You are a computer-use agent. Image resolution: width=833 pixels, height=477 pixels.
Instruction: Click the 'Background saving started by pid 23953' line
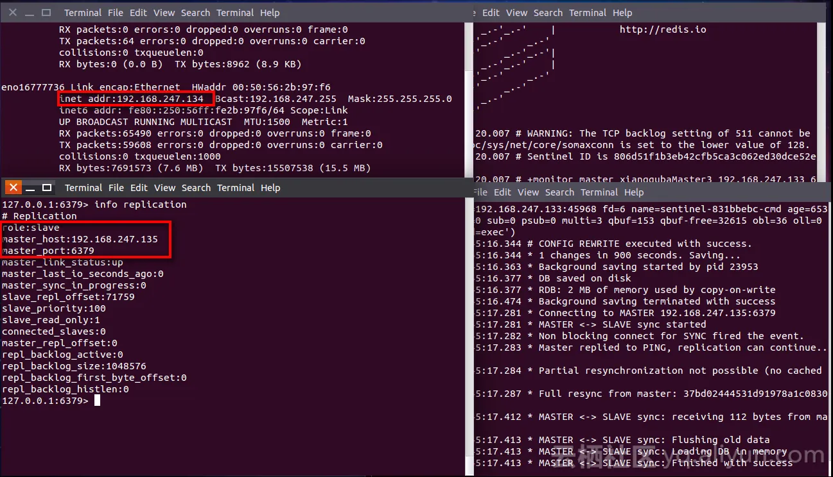coord(617,267)
